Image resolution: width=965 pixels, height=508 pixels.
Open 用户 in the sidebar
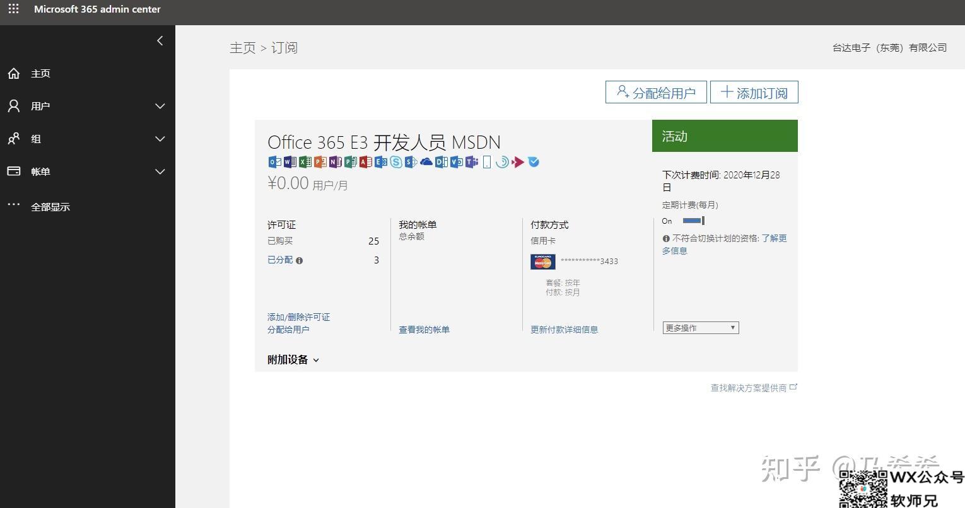point(40,106)
